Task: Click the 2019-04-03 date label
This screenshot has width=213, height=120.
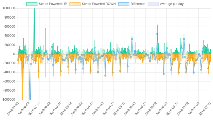Action: click(x=87, y=109)
